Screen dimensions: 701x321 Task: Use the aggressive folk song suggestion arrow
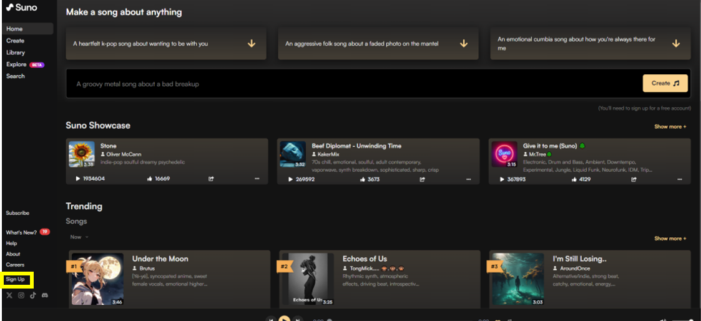[x=464, y=43]
